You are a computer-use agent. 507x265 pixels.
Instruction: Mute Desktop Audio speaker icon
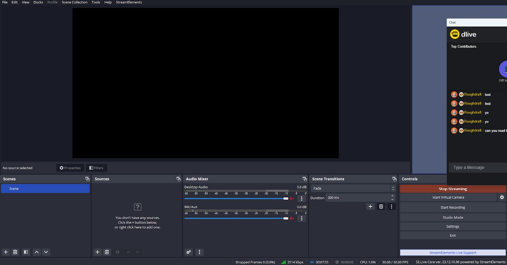(x=292, y=199)
